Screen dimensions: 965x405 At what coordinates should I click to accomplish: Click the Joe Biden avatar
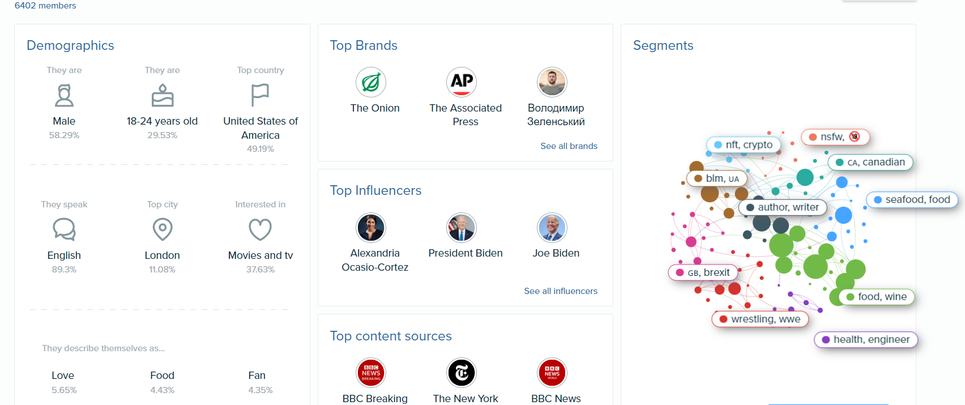coord(552,228)
